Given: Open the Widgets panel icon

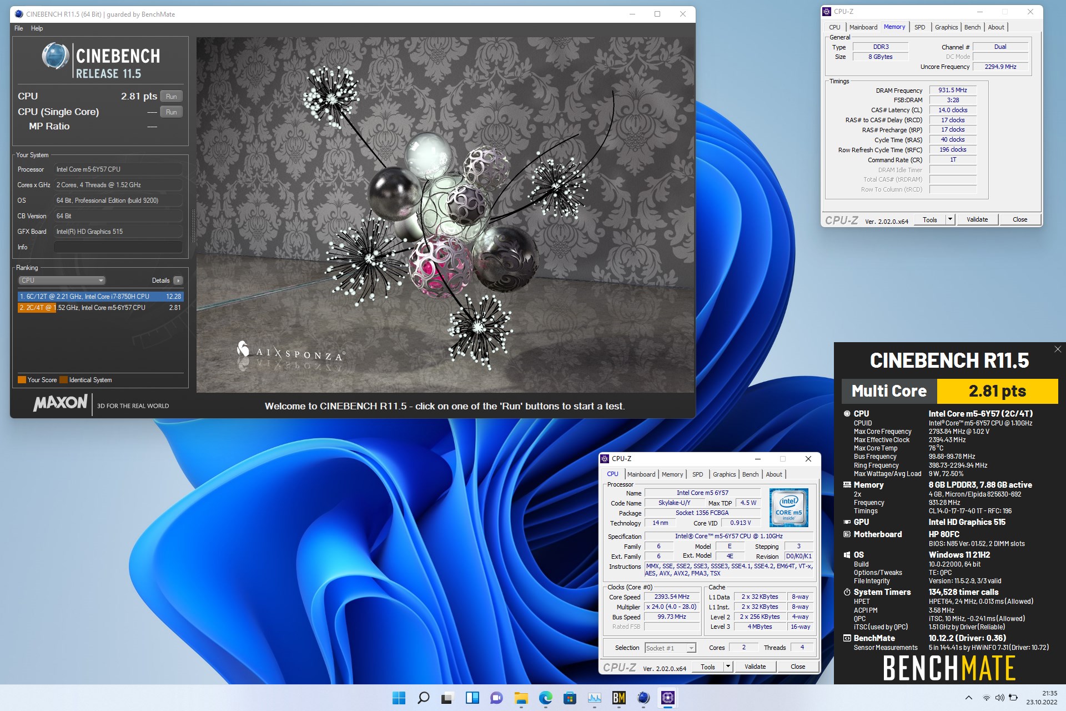Looking at the screenshot, I should point(472,698).
